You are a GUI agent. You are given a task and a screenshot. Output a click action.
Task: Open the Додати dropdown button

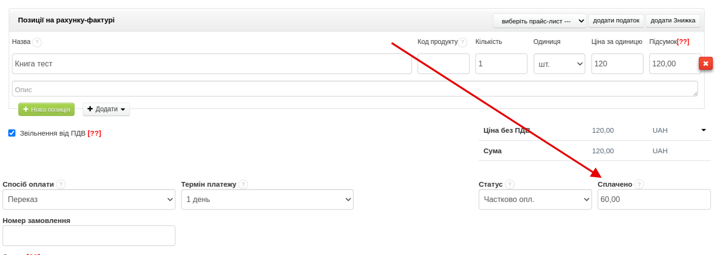106,109
